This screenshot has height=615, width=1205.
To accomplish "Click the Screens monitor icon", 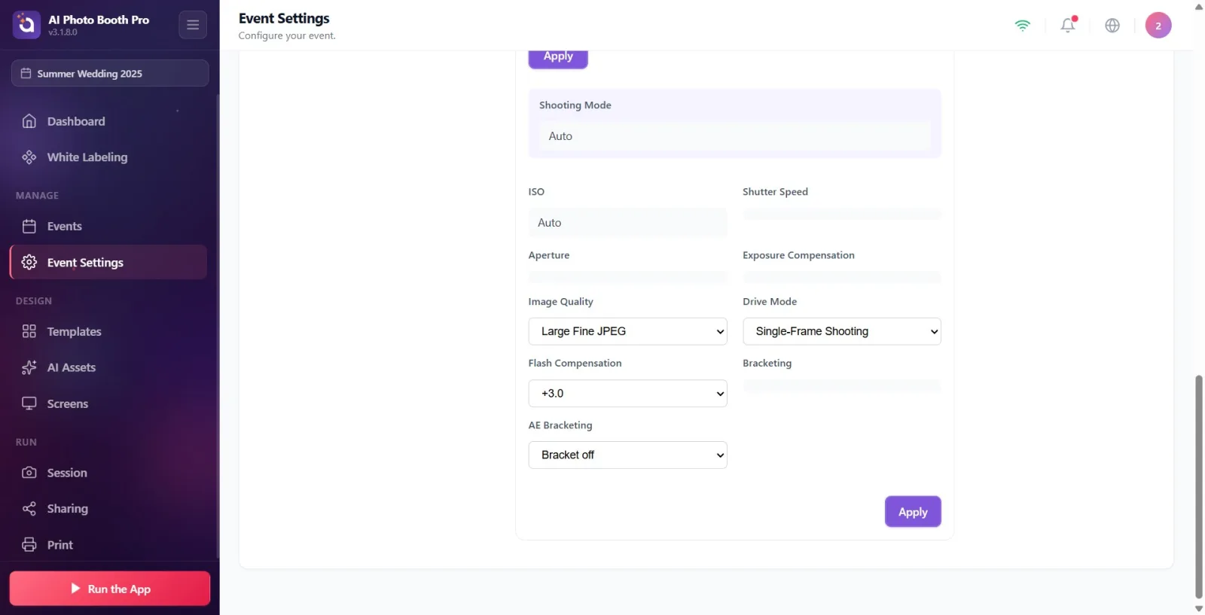I will point(29,404).
